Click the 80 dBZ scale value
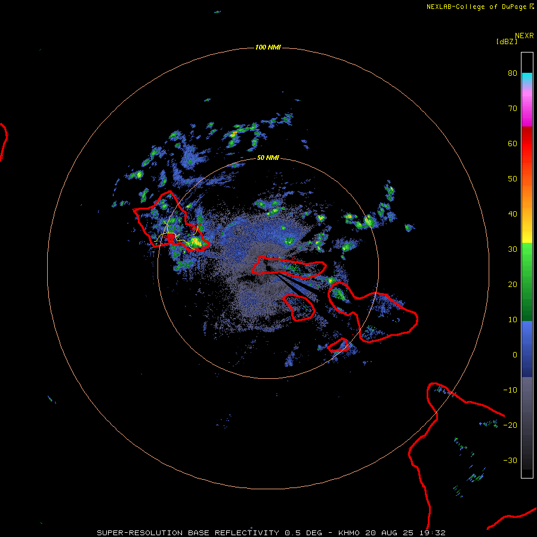Viewport: 537px width, 537px height. (513, 73)
